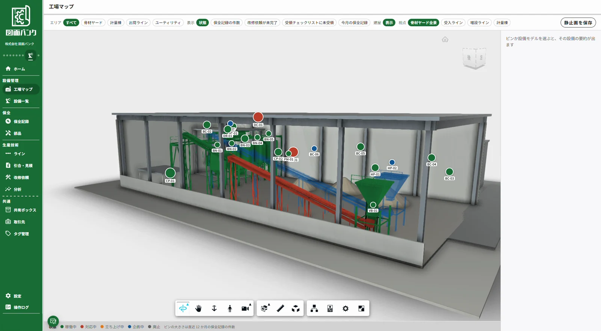Click the red DC-01 equipment pin

258,117
